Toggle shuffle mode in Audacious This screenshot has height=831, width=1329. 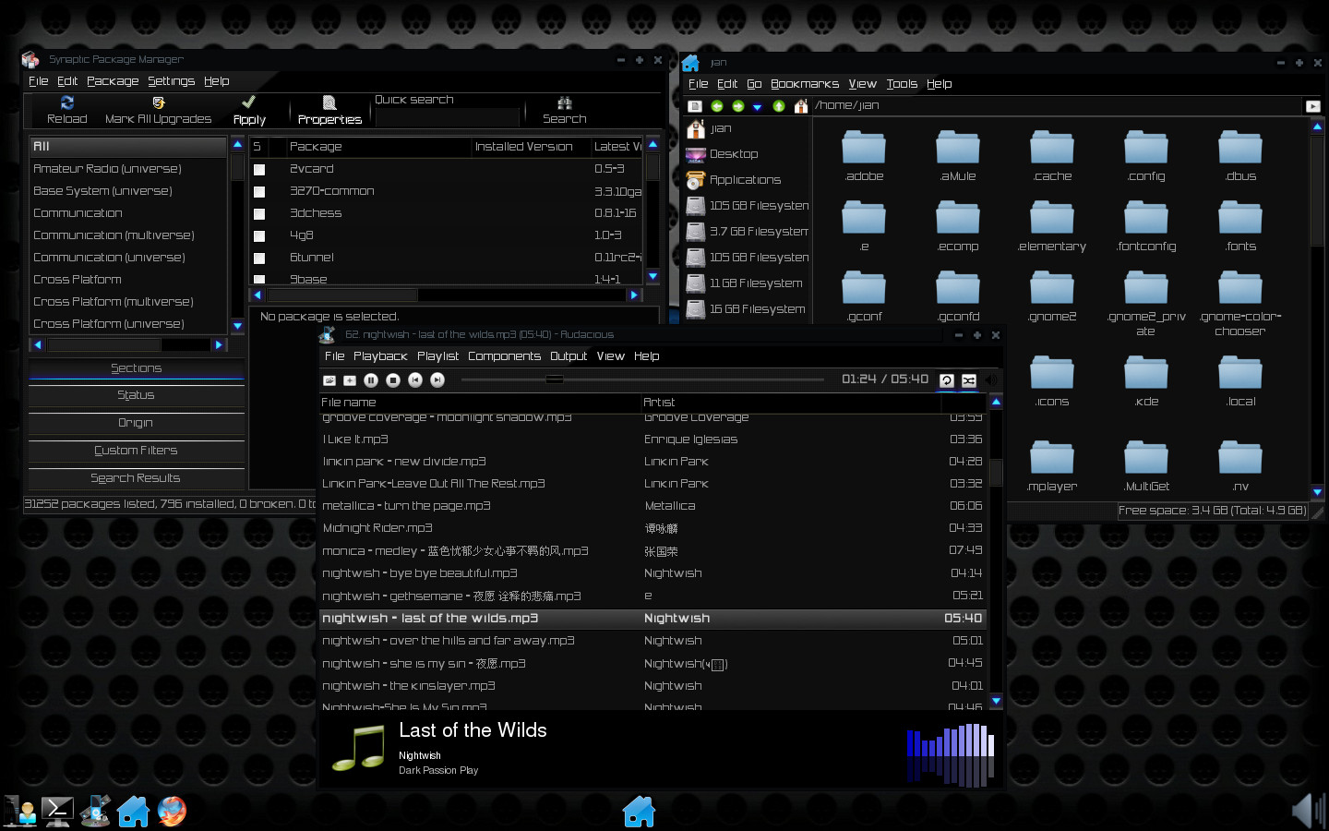coord(969,379)
